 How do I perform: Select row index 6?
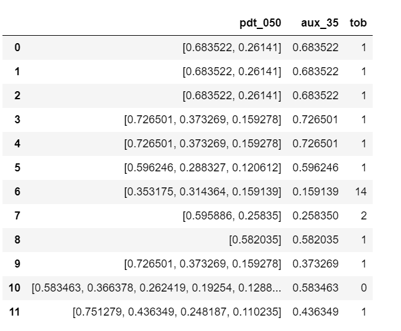click(x=17, y=192)
